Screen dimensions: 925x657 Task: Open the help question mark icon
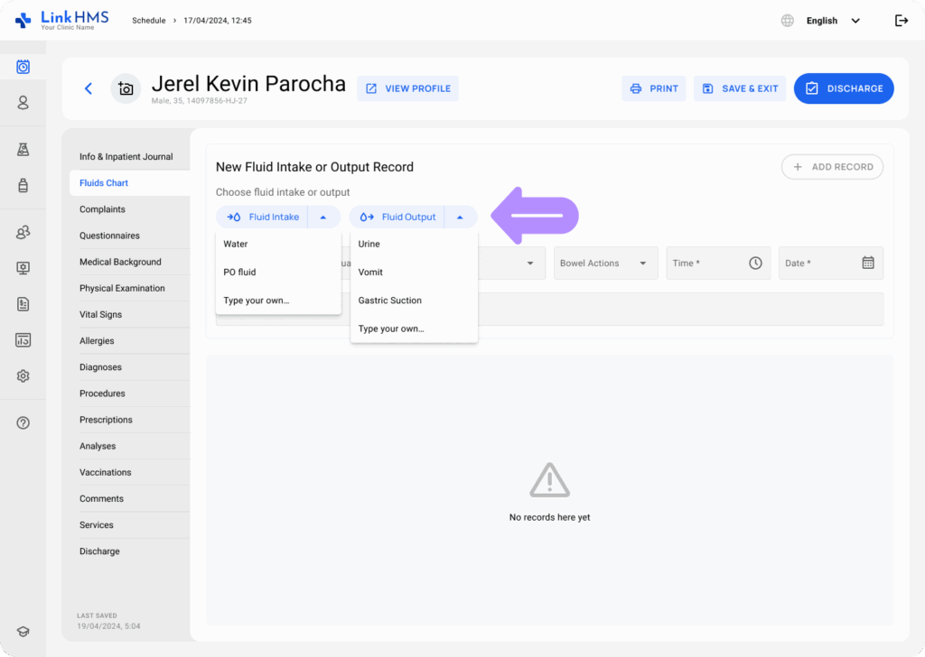tap(23, 423)
